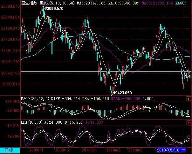Image resolution: width=192 pixels, height=154 pixels.
Task: Click the 2009/11 date axis label
Action: (x=36, y=150)
